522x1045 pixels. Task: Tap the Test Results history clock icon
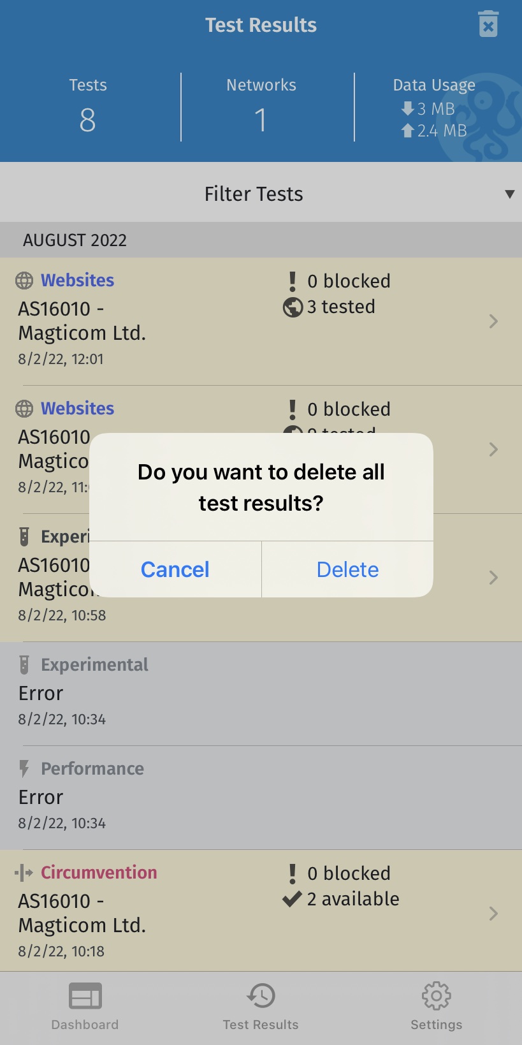tap(261, 996)
